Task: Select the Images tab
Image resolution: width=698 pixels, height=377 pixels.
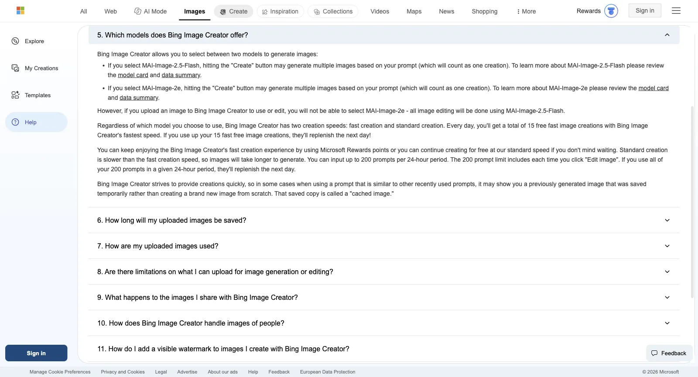Action: coord(195,11)
